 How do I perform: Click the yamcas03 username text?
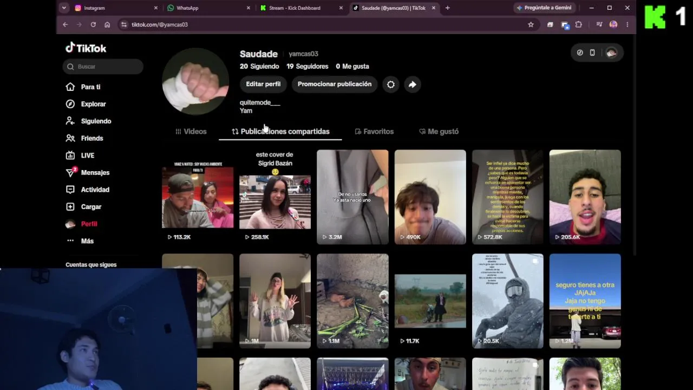point(303,54)
